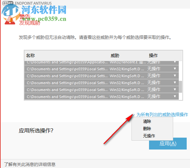Open action dropdown for the Win32/Tencent.E row
Image resolution: width=190 pixels, height=168 pixels.
pyautogui.click(x=175, y=62)
